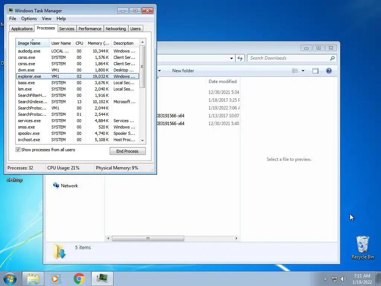Select the lsass.exe process row
This screenshot has width=381, height=286.
point(77,83)
